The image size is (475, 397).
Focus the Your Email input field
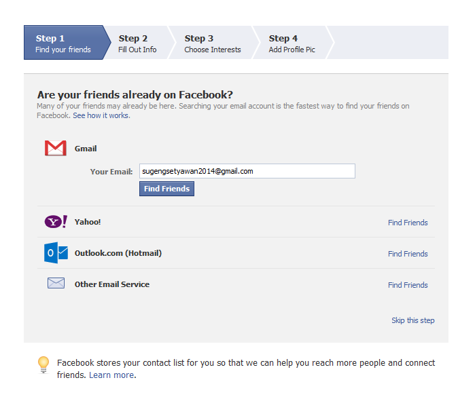[x=247, y=171]
